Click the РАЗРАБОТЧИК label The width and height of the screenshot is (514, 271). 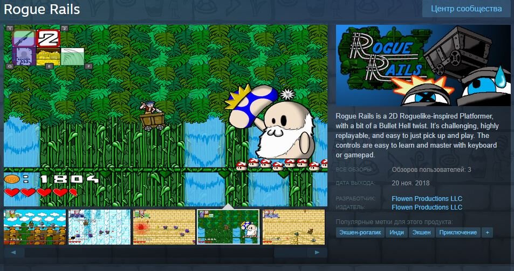coord(355,199)
